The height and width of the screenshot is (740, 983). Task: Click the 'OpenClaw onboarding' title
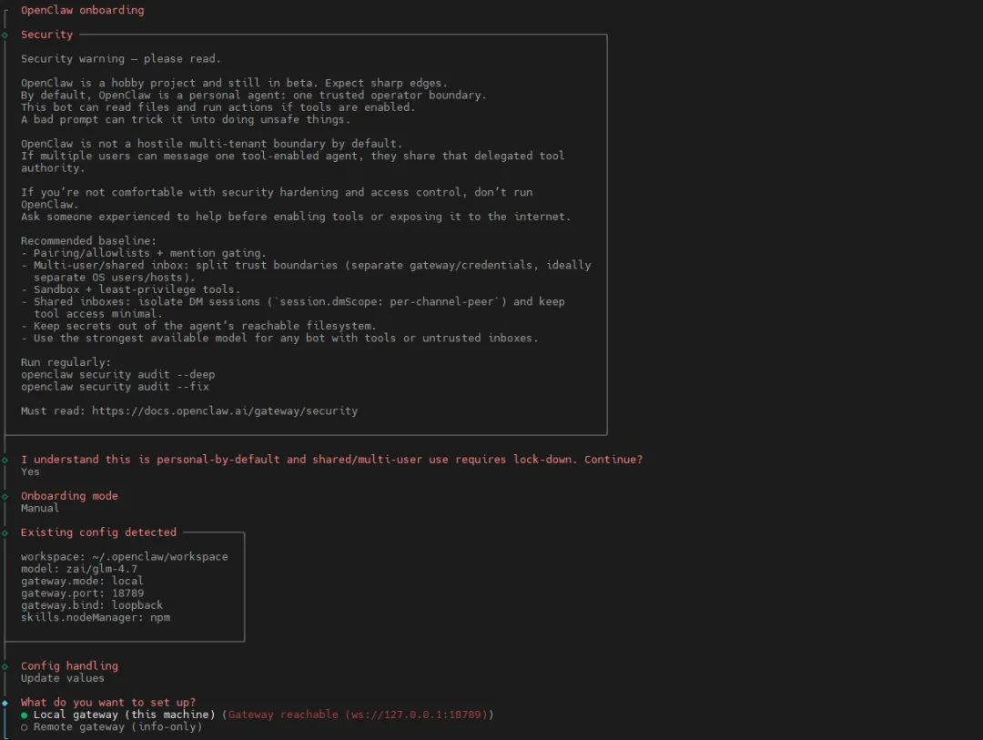click(x=82, y=10)
